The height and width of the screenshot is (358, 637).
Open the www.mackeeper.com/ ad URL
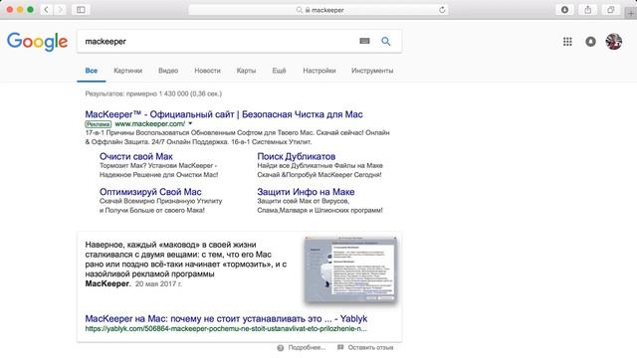150,123
